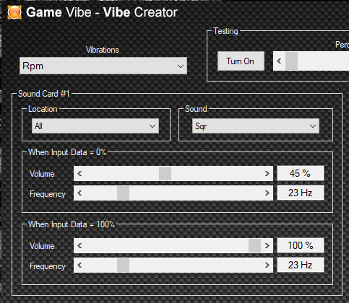349x303 pixels.
Task: Decrease 100% Volume with left arrow
Action: coord(79,245)
